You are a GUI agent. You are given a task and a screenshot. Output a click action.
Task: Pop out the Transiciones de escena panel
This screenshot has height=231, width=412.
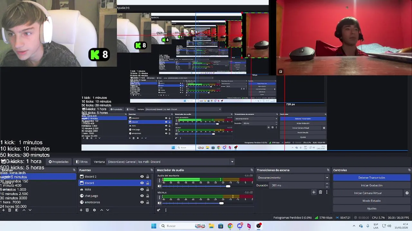pos(328,170)
